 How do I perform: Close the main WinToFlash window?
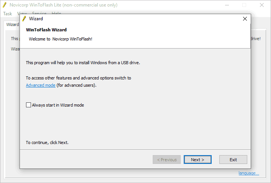[x=262, y=5]
